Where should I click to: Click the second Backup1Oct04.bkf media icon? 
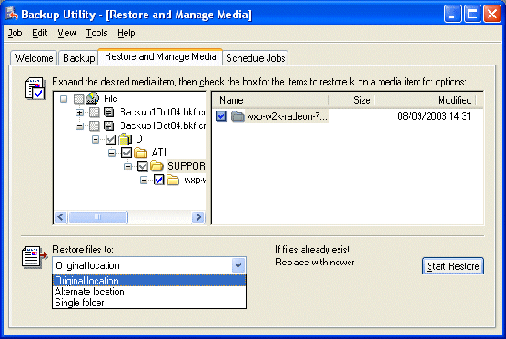[108, 125]
